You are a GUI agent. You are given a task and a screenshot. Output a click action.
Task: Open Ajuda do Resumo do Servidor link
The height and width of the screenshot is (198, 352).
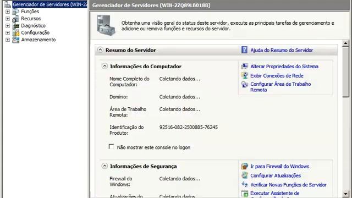coord(282,50)
